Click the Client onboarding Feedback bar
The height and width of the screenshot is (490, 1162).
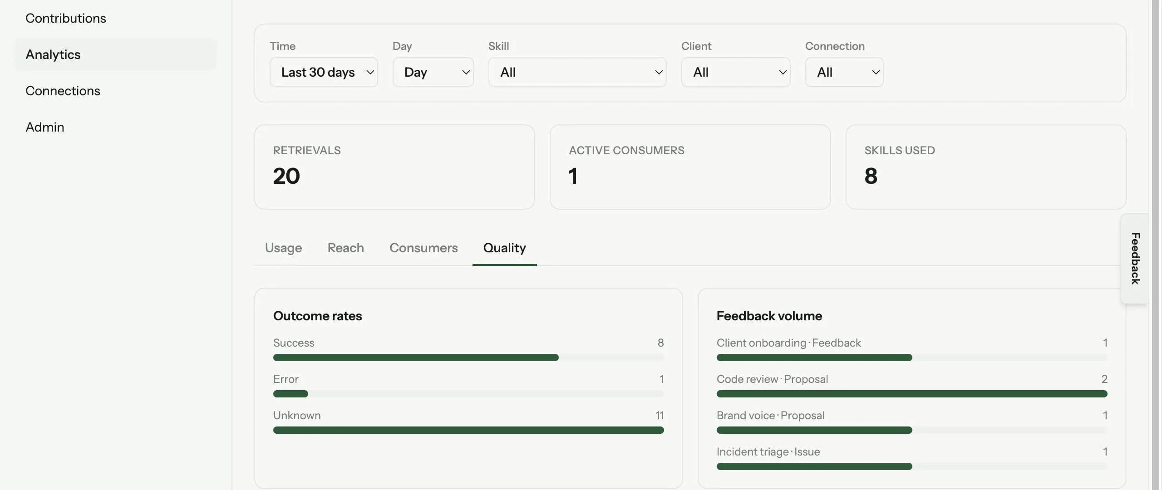point(912,358)
